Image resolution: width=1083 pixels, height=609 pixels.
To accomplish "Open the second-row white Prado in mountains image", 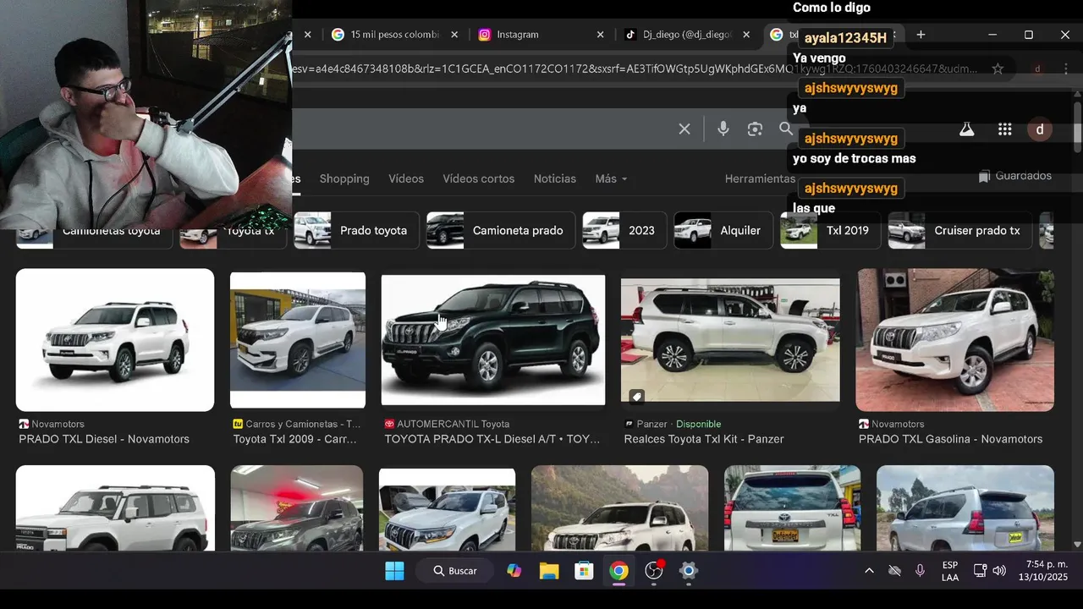I will 619,507.
